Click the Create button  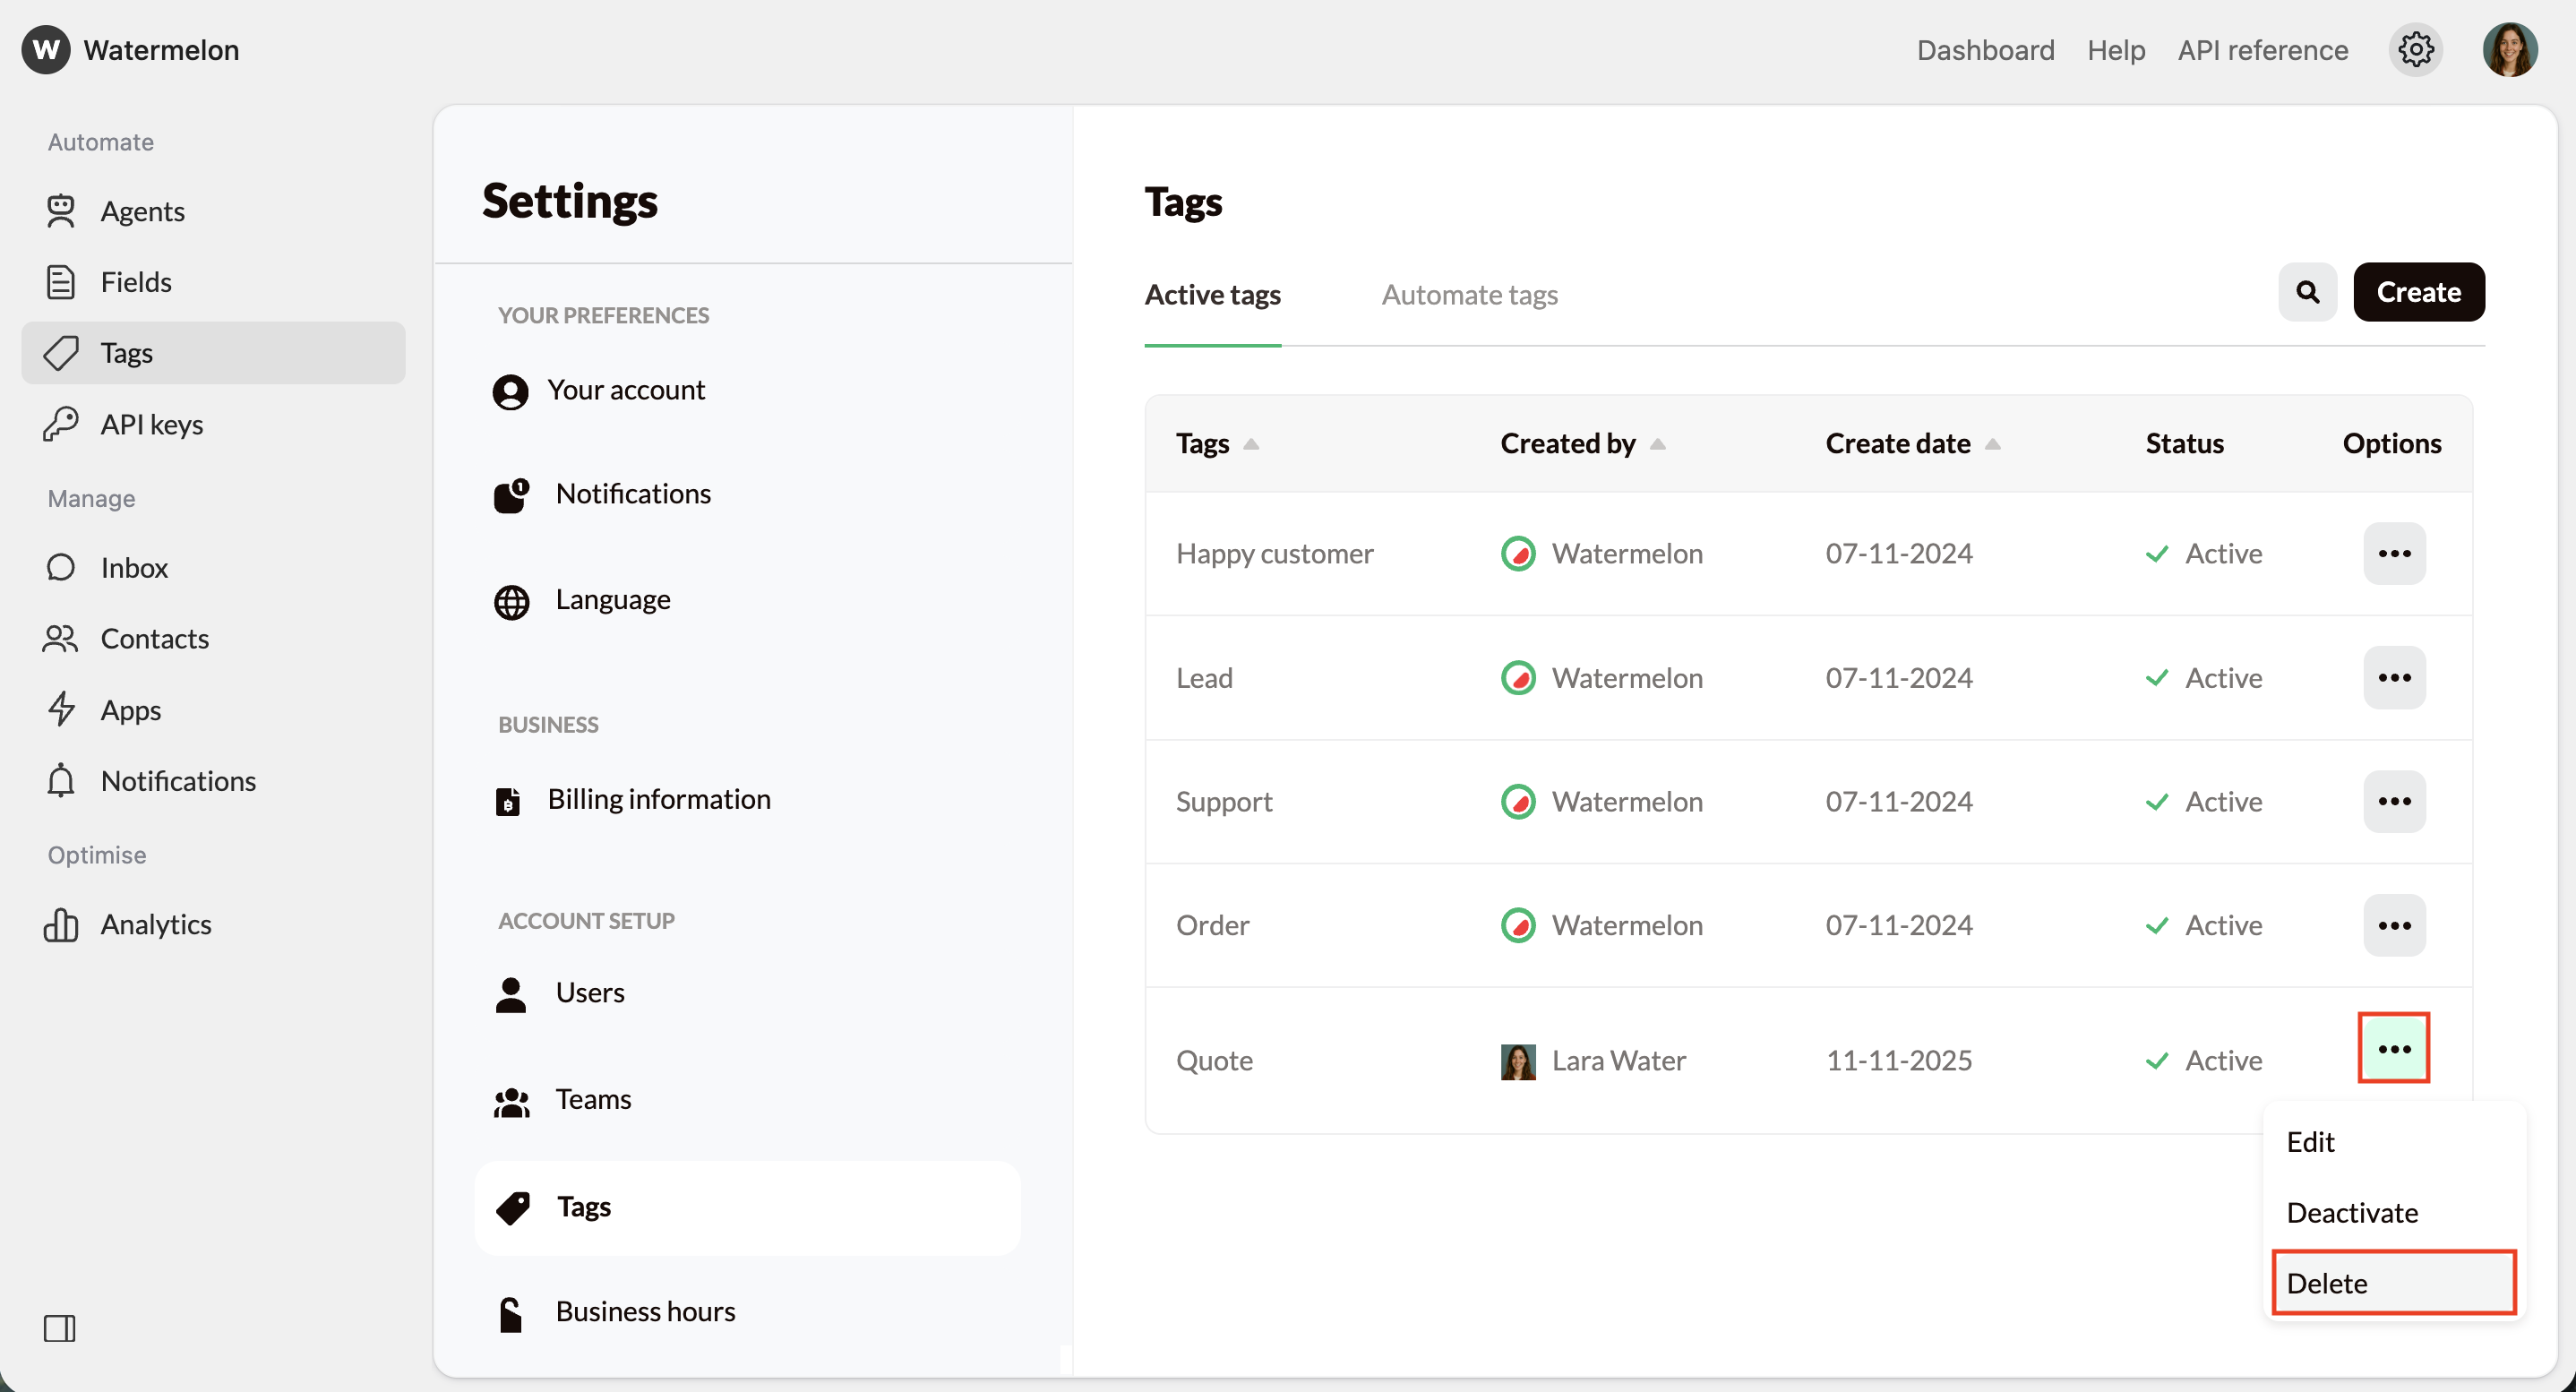click(x=2418, y=292)
